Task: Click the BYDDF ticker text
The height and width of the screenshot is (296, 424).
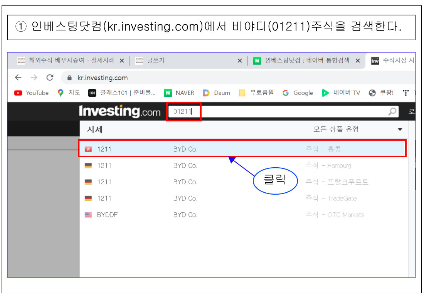Action: click(108, 215)
